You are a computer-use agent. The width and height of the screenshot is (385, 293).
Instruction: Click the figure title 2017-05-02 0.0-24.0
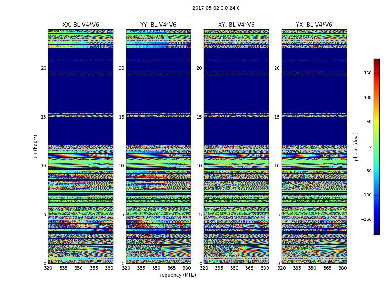[x=216, y=8]
